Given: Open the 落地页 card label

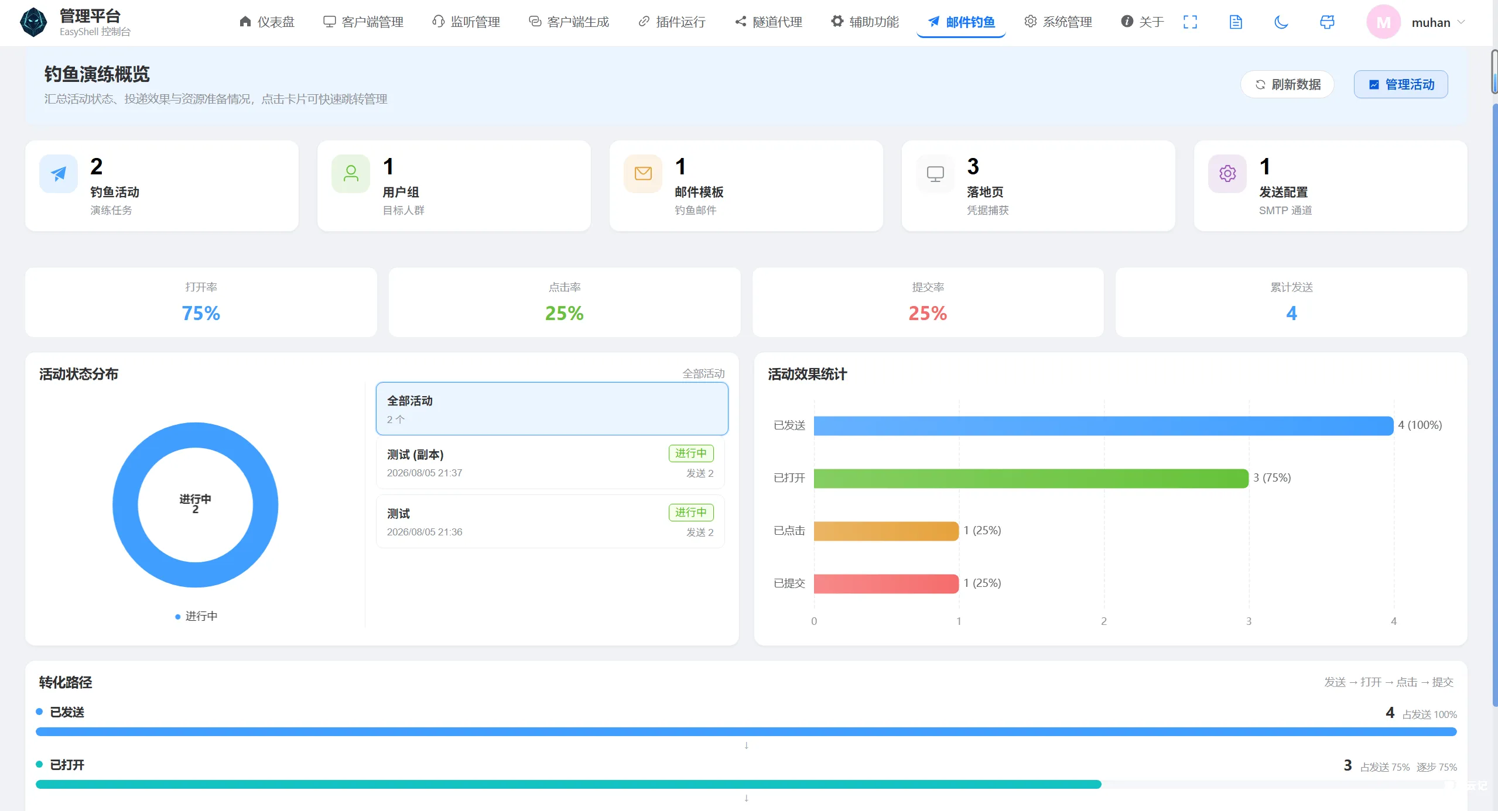Looking at the screenshot, I should (985, 192).
